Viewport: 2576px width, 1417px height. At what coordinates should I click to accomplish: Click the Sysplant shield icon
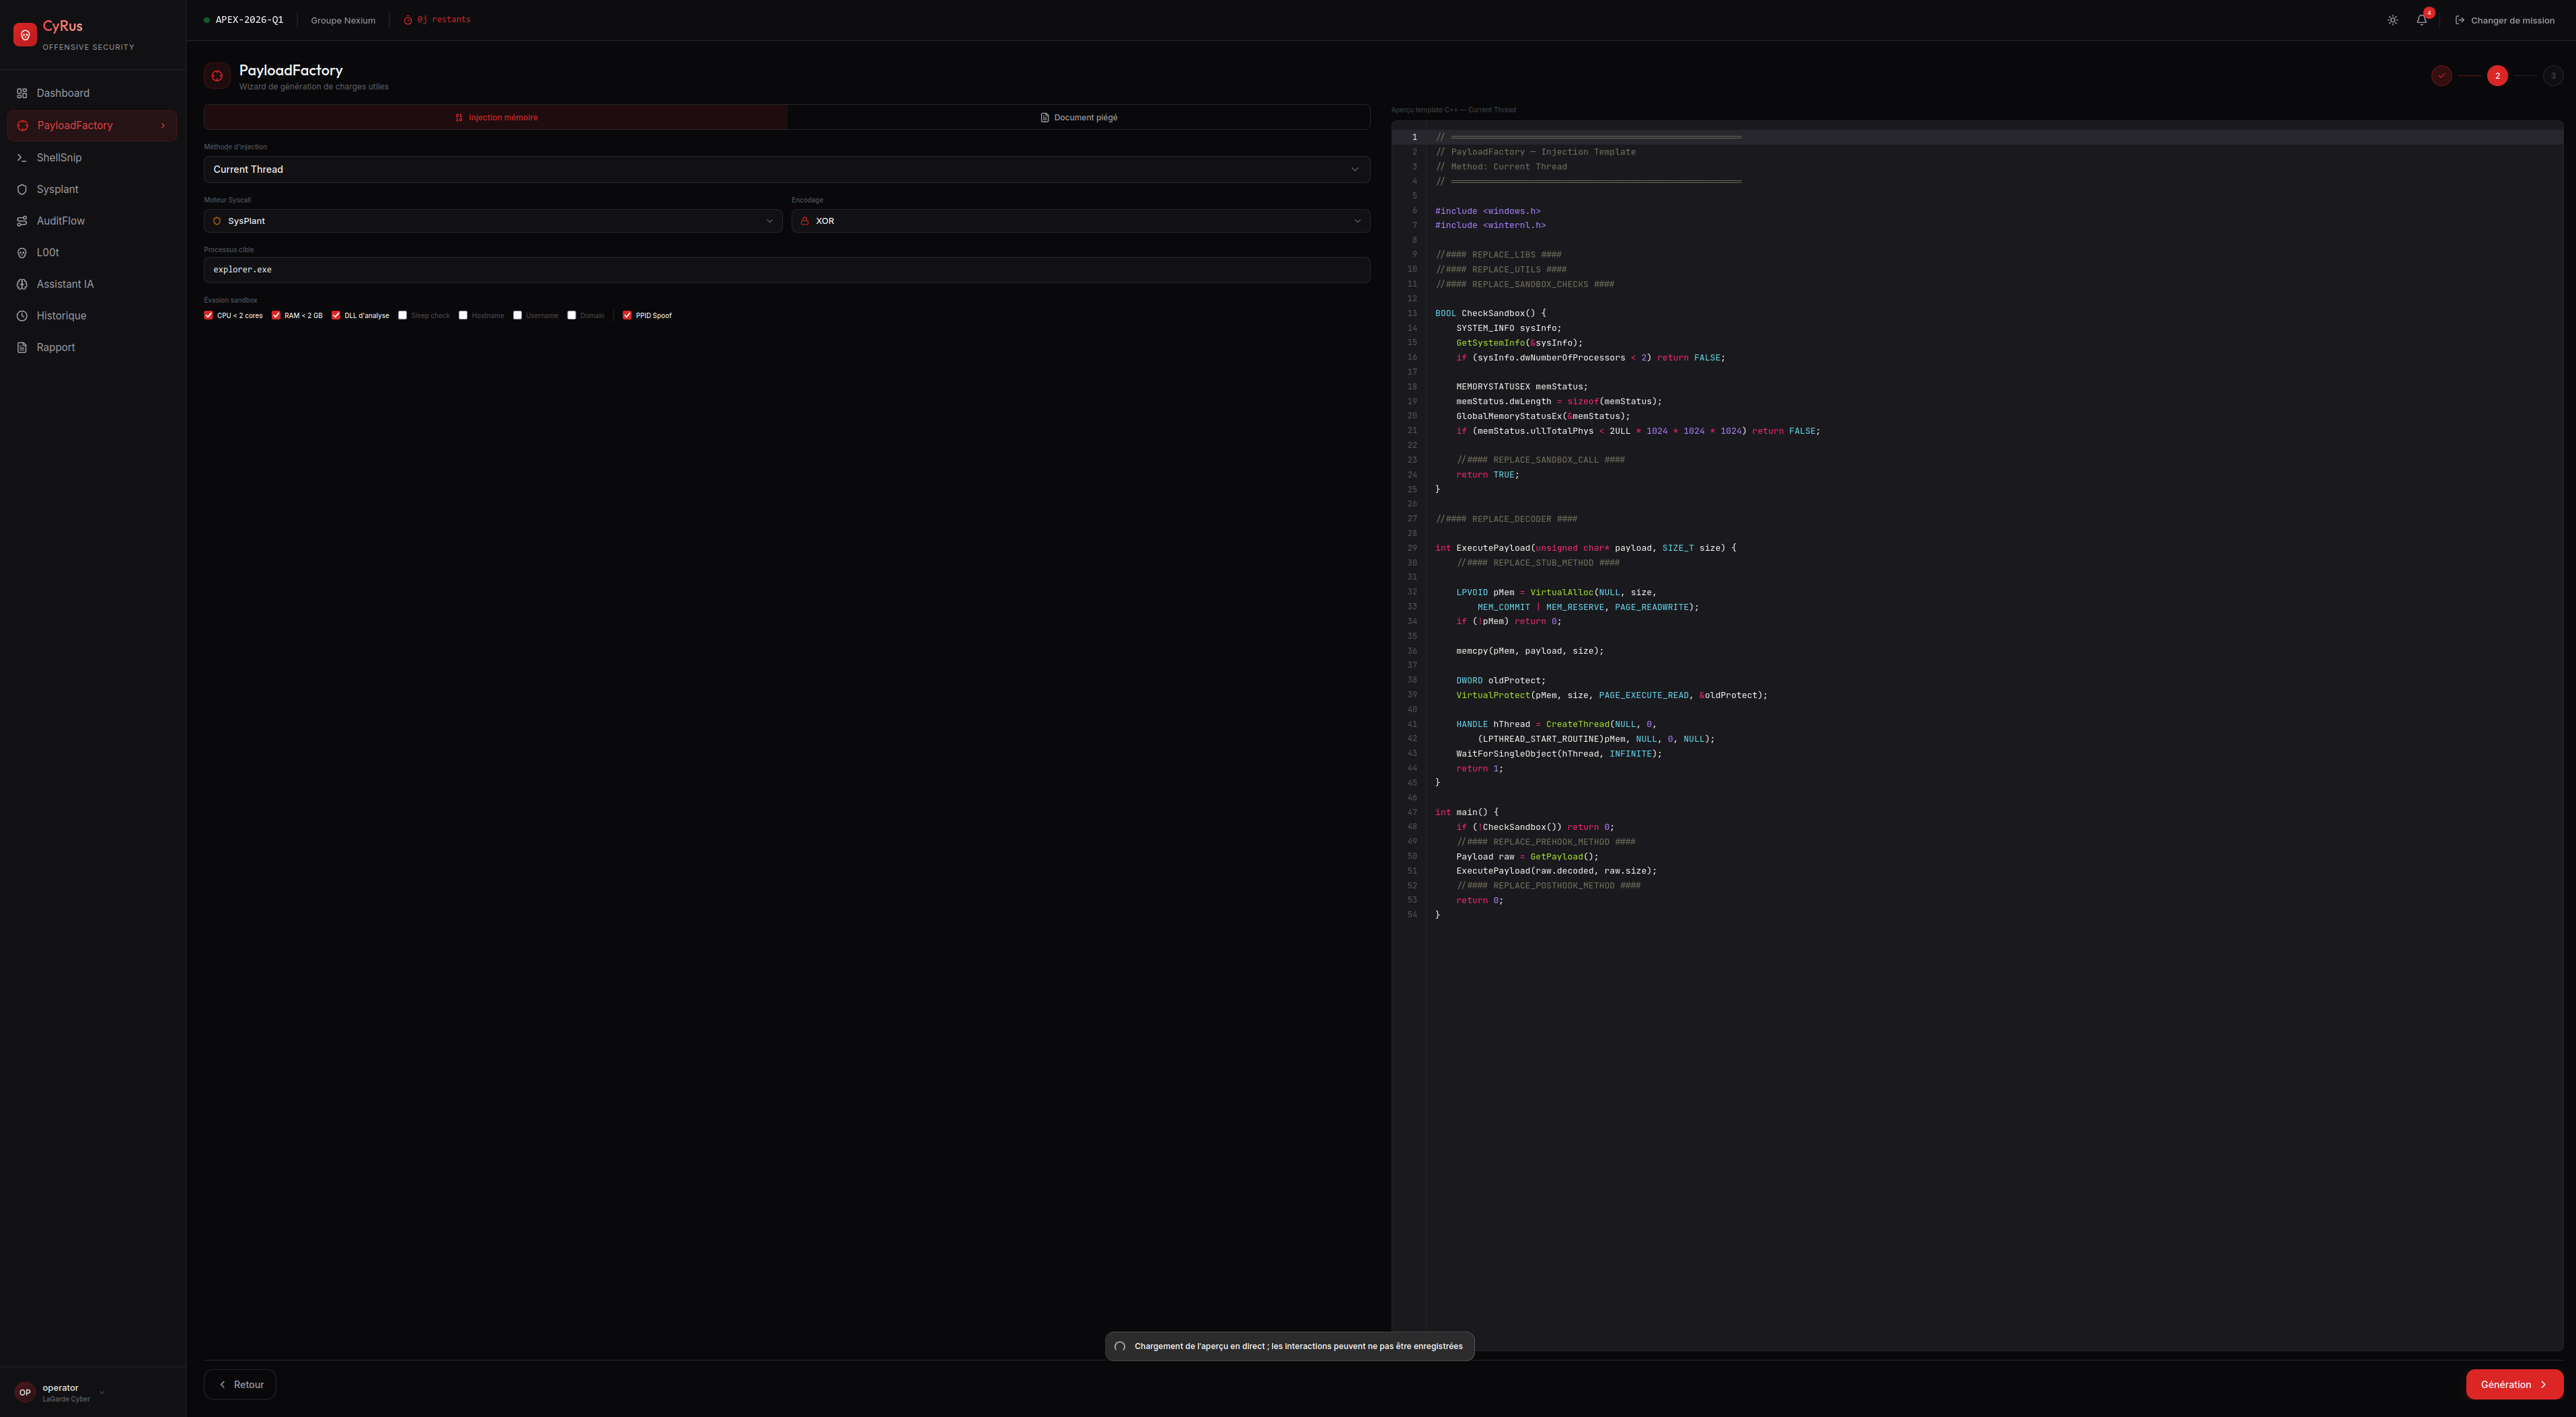click(22, 189)
